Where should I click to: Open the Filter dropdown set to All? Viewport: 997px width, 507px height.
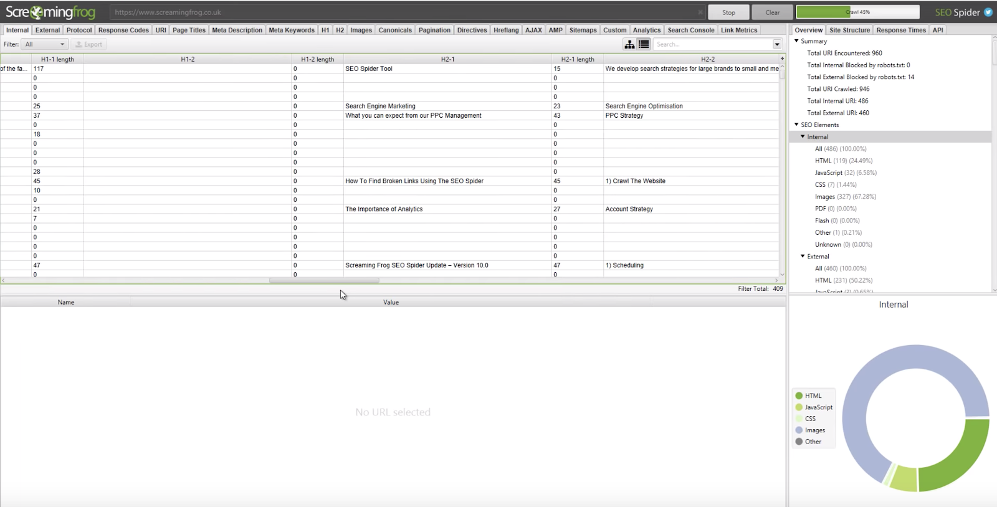click(44, 44)
